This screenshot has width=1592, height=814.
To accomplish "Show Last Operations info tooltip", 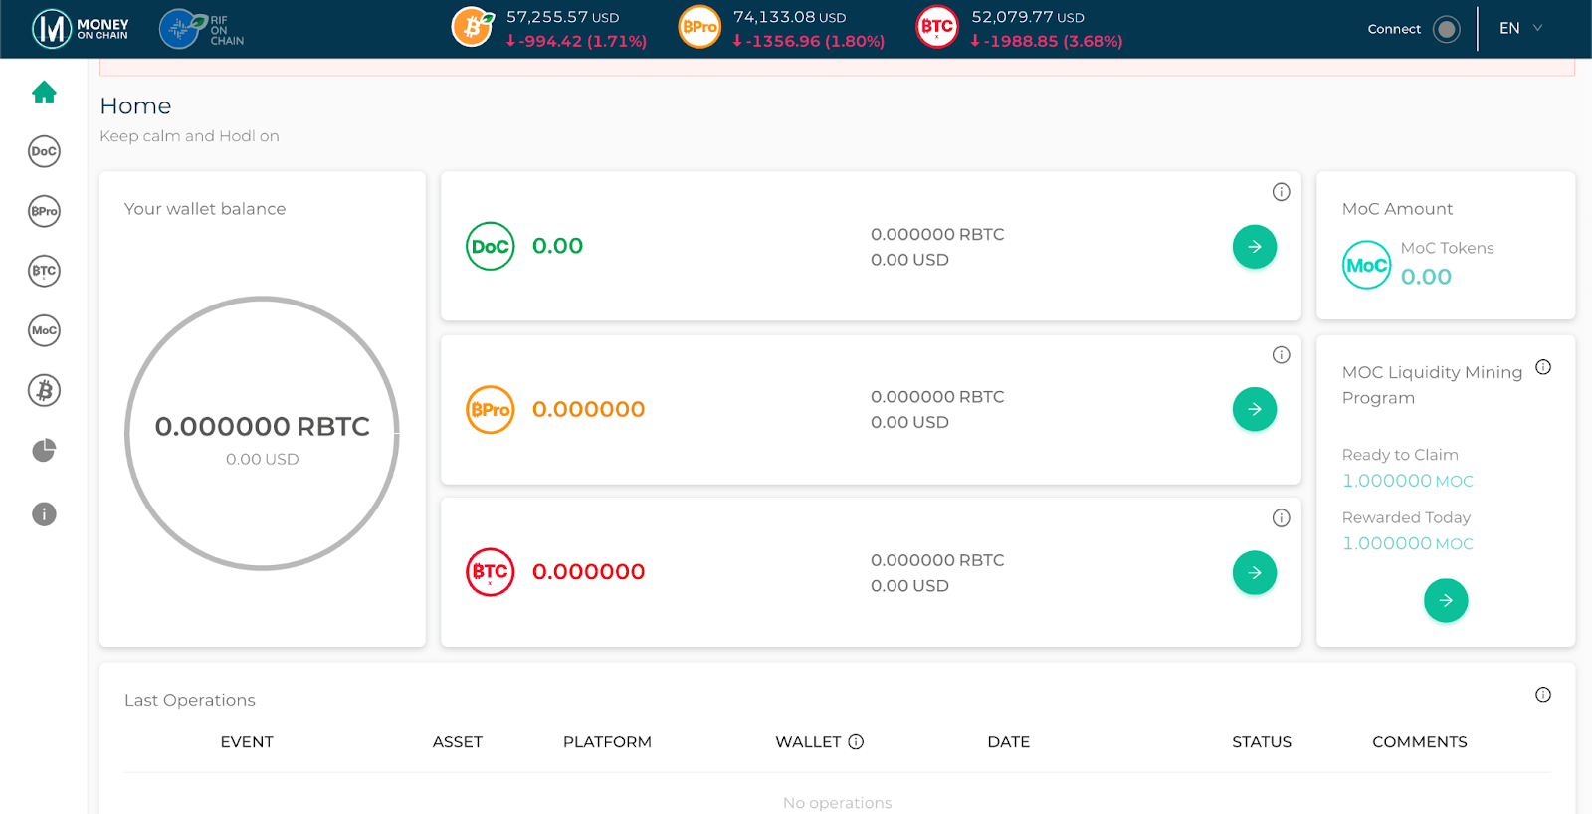I will point(1543,695).
